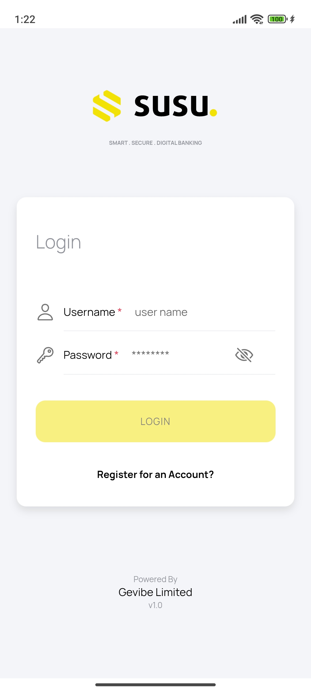This screenshot has height=691, width=311.
Task: Tap the v1.0 version label
Action: [x=155, y=605]
